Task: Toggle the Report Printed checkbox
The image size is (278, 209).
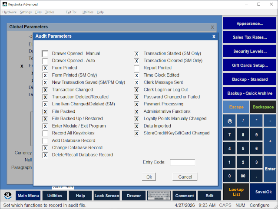Action: (136, 68)
